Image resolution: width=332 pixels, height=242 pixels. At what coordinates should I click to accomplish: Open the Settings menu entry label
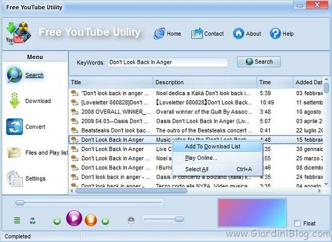[36, 179]
